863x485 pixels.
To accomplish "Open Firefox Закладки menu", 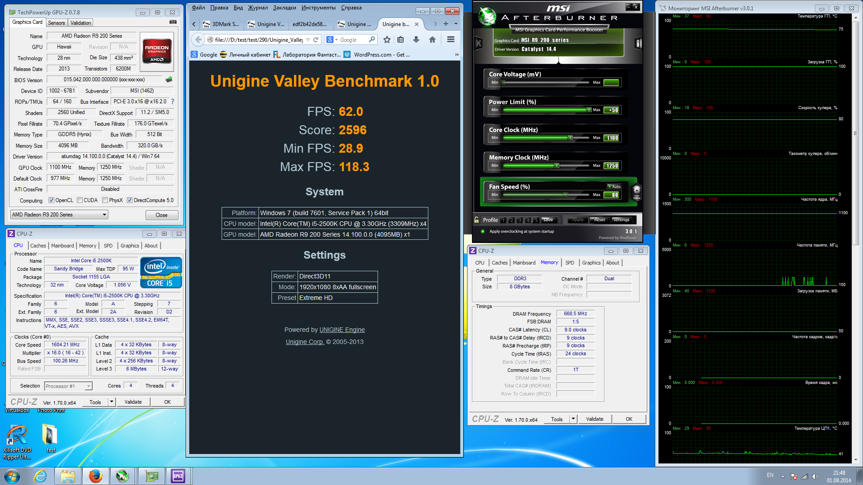I will click(285, 8).
